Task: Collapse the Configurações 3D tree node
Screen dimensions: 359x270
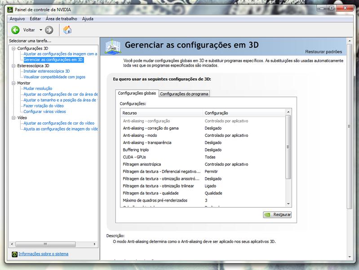Action: [x=13, y=49]
